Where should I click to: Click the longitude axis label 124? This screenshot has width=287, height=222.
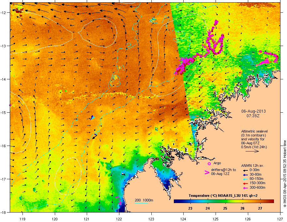click(x=183, y=219)
